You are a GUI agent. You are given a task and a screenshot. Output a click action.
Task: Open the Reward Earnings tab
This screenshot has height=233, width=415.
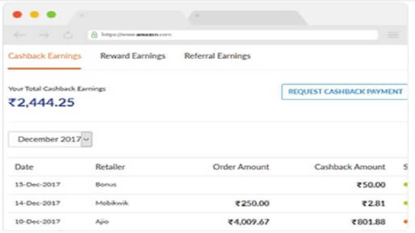click(x=133, y=56)
